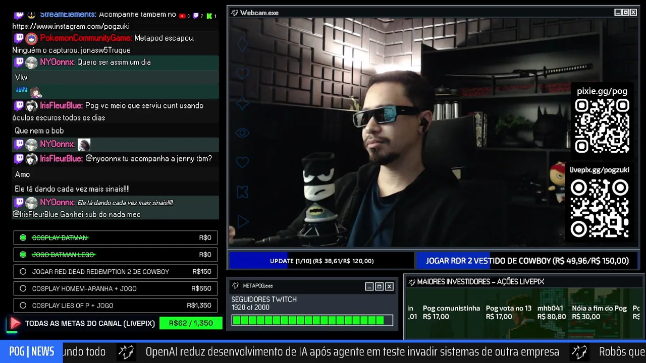Click the red LivePix logo beside TODAS AS METAS
646x363 pixels.
15,323
